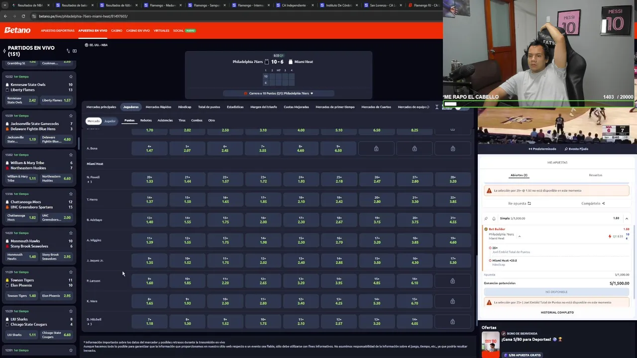Click the share icon next to Compártelo
This screenshot has height=358, width=637.
click(x=603, y=203)
